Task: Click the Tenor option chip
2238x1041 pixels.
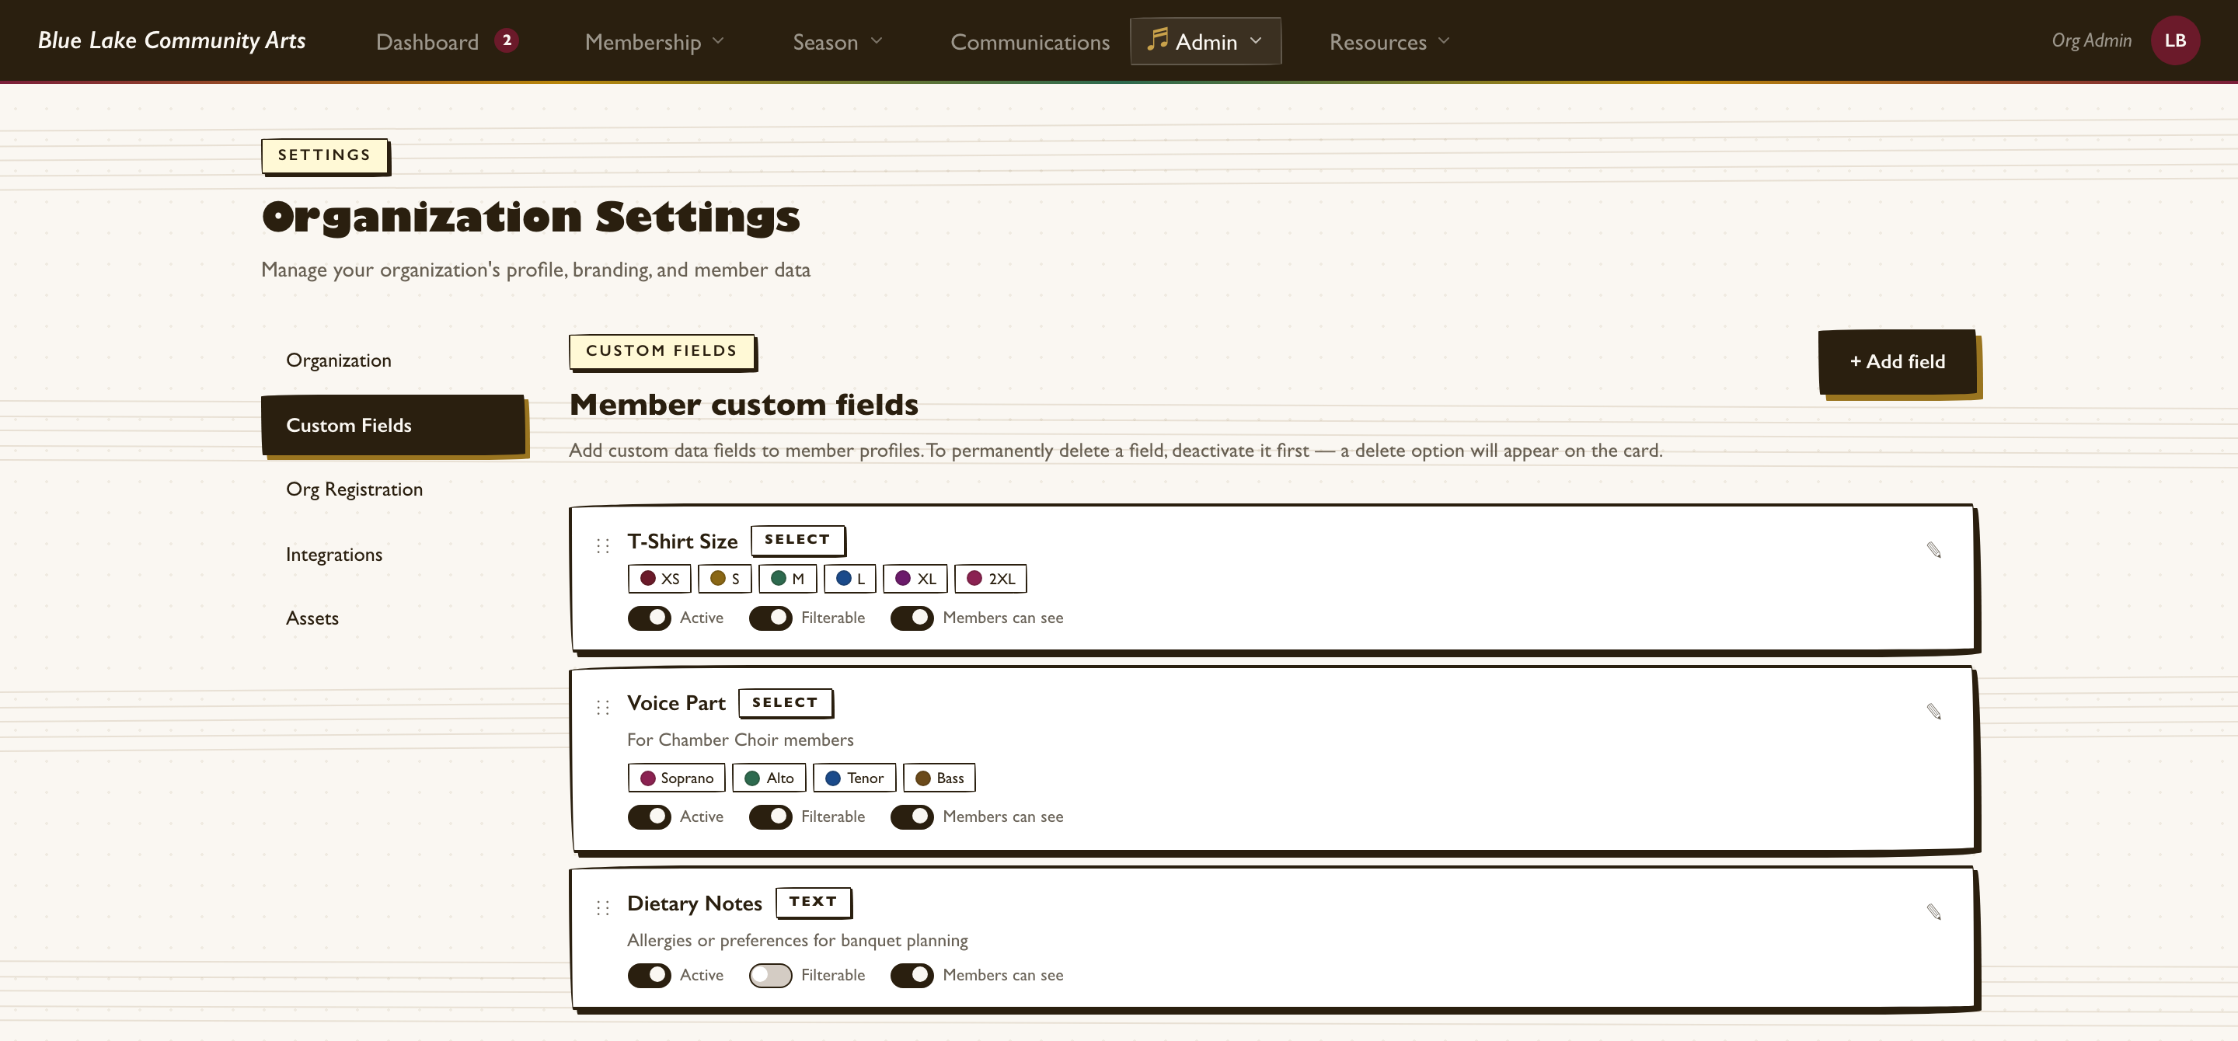Action: click(854, 778)
